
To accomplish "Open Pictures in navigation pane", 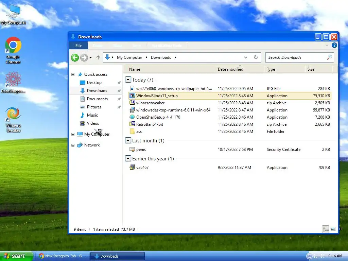I will coord(94,107).
